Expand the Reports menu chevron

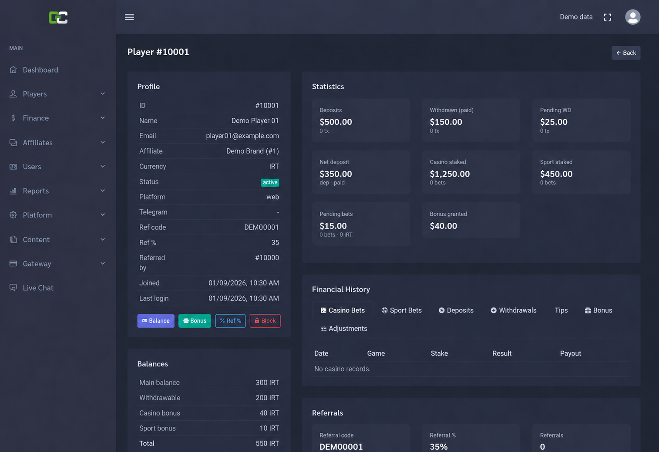[x=103, y=191]
